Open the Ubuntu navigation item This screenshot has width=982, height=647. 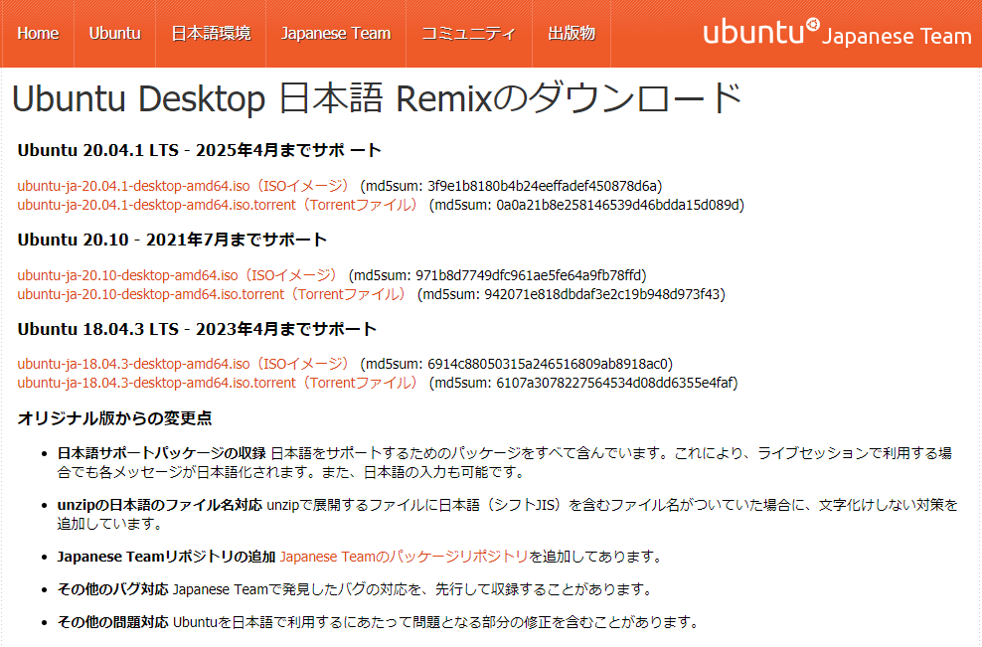(114, 33)
